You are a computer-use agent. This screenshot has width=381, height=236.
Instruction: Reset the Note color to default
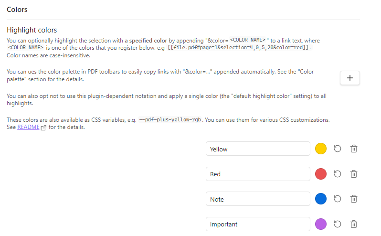click(x=337, y=199)
